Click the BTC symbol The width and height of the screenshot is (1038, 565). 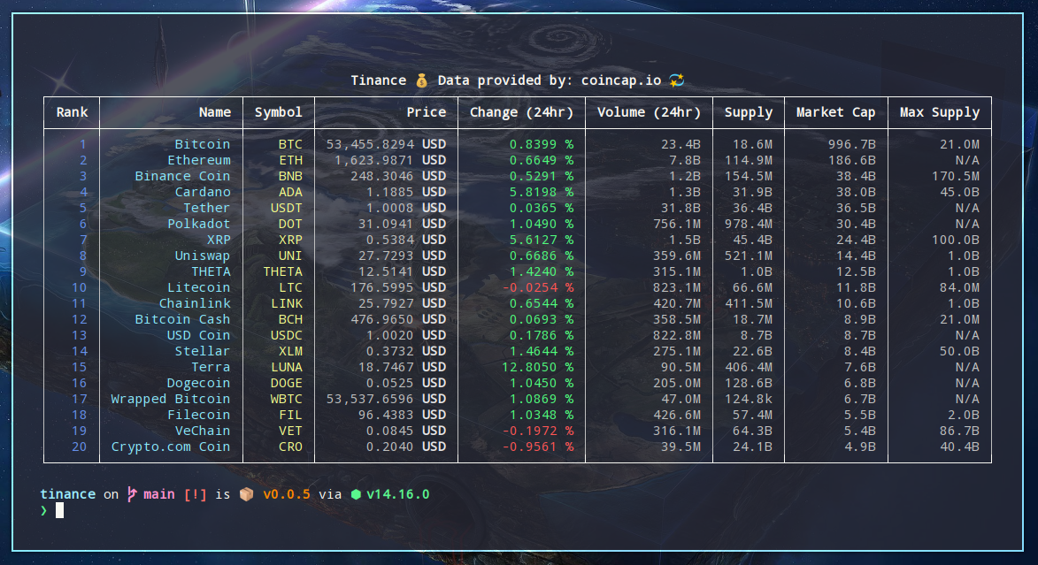290,144
